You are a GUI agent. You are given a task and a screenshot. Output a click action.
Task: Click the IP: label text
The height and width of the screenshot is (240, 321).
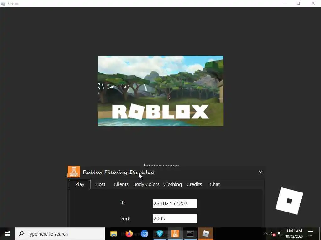pyautogui.click(x=123, y=203)
